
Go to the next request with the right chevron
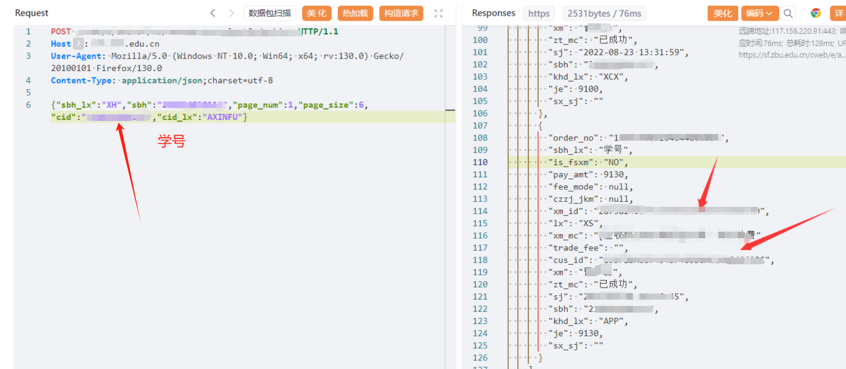(x=232, y=13)
